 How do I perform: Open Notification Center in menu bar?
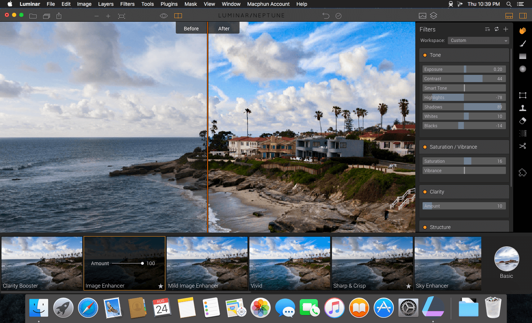coord(520,4)
